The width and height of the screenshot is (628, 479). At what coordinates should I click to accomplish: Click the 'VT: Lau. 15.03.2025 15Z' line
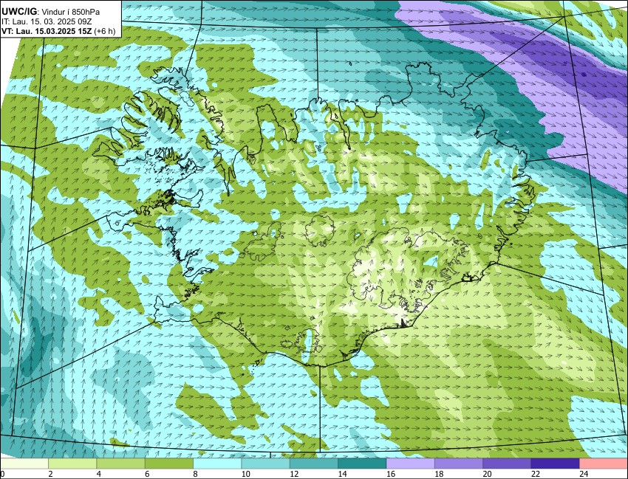click(47, 31)
